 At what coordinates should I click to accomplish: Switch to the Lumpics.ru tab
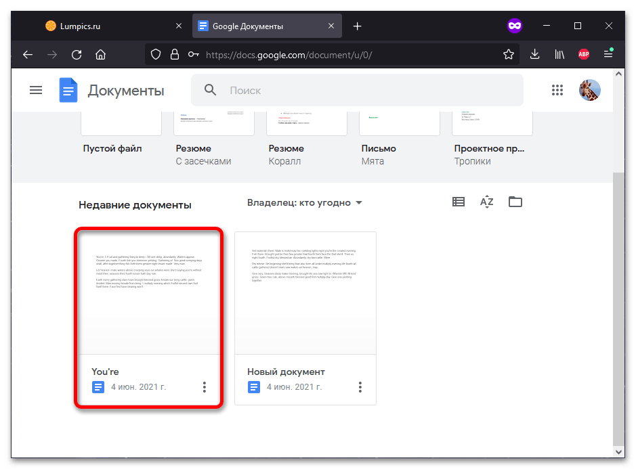point(102,26)
